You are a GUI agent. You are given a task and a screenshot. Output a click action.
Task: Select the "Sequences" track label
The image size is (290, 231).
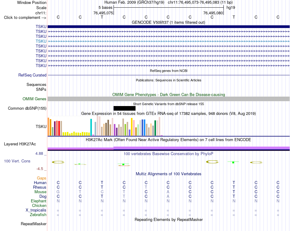[36, 85]
